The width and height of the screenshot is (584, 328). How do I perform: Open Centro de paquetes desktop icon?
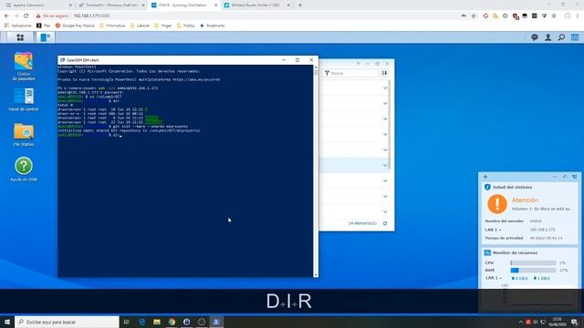tap(24, 67)
